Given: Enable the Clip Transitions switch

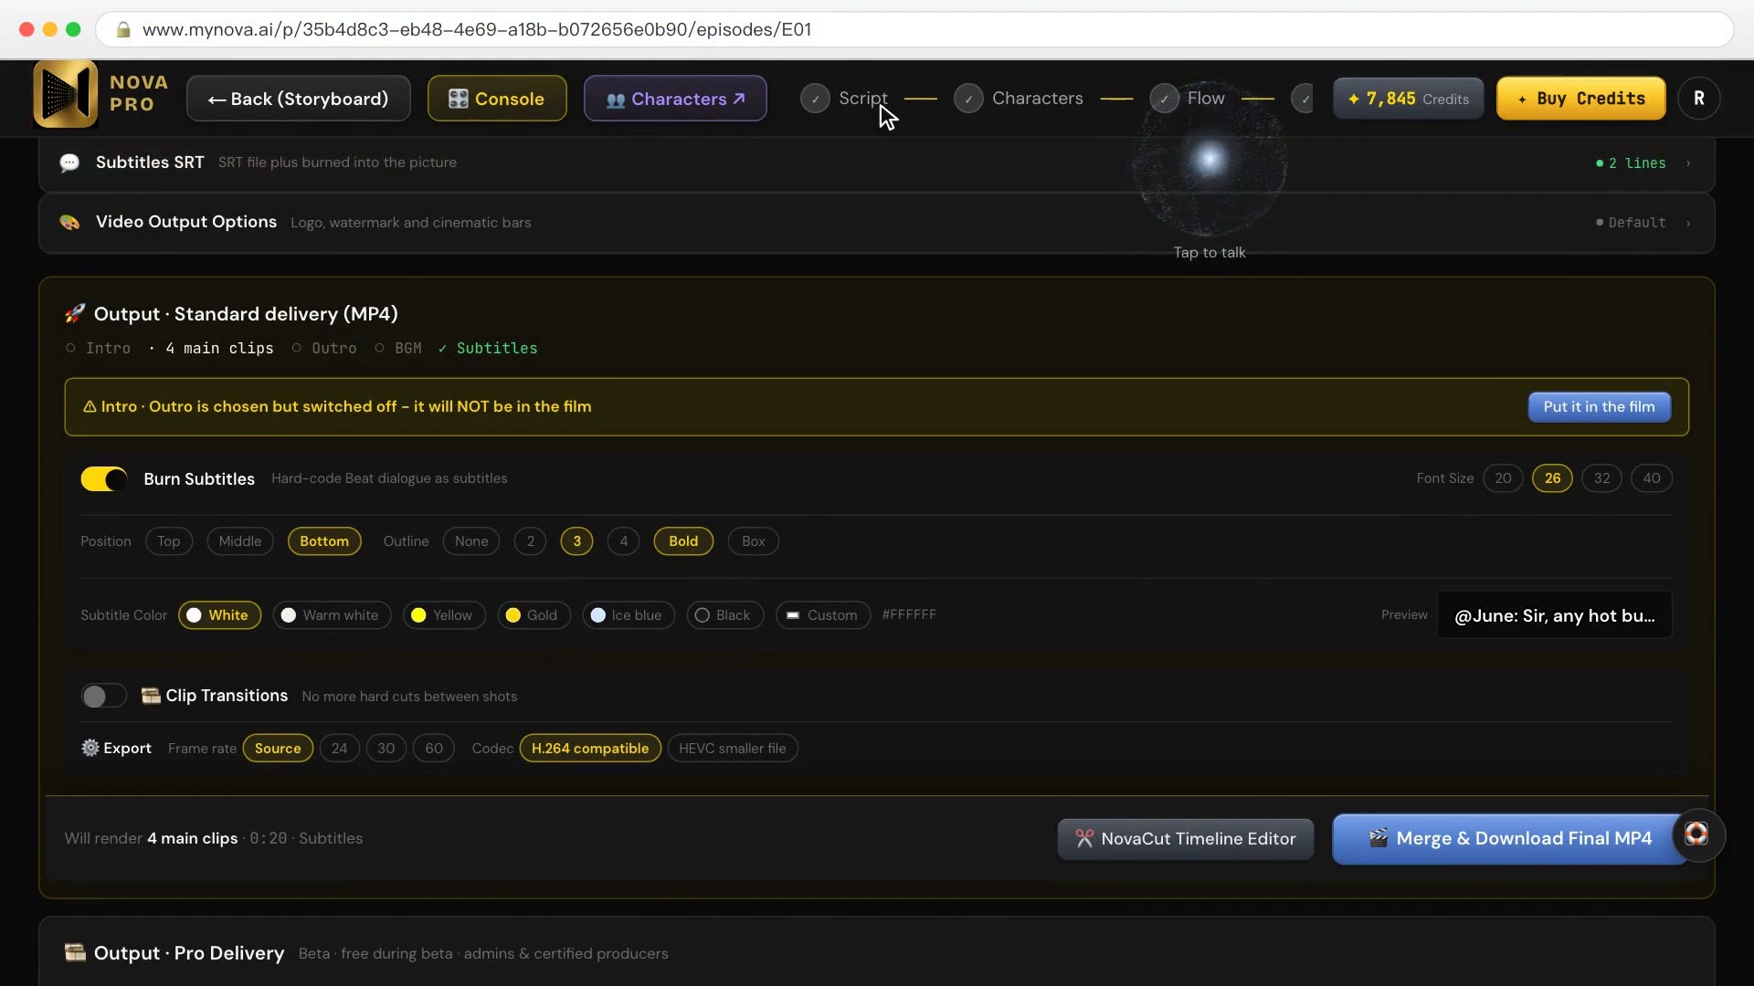Looking at the screenshot, I should pos(104,697).
